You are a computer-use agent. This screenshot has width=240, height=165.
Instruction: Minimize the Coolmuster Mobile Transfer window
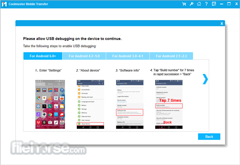(x=221, y=4)
